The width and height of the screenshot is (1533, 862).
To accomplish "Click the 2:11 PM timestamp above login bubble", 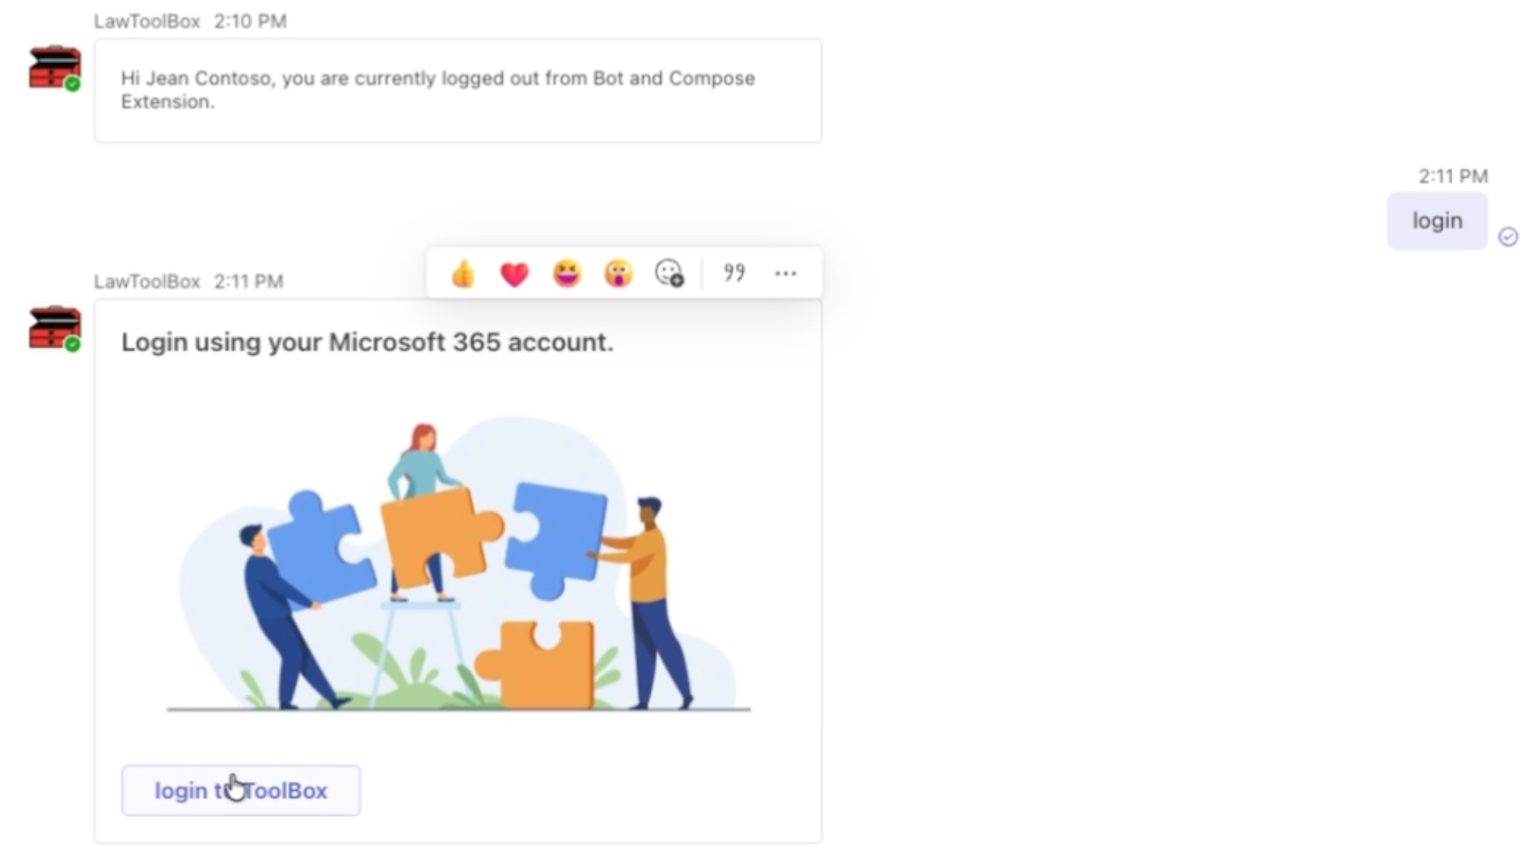I will click(x=1453, y=176).
